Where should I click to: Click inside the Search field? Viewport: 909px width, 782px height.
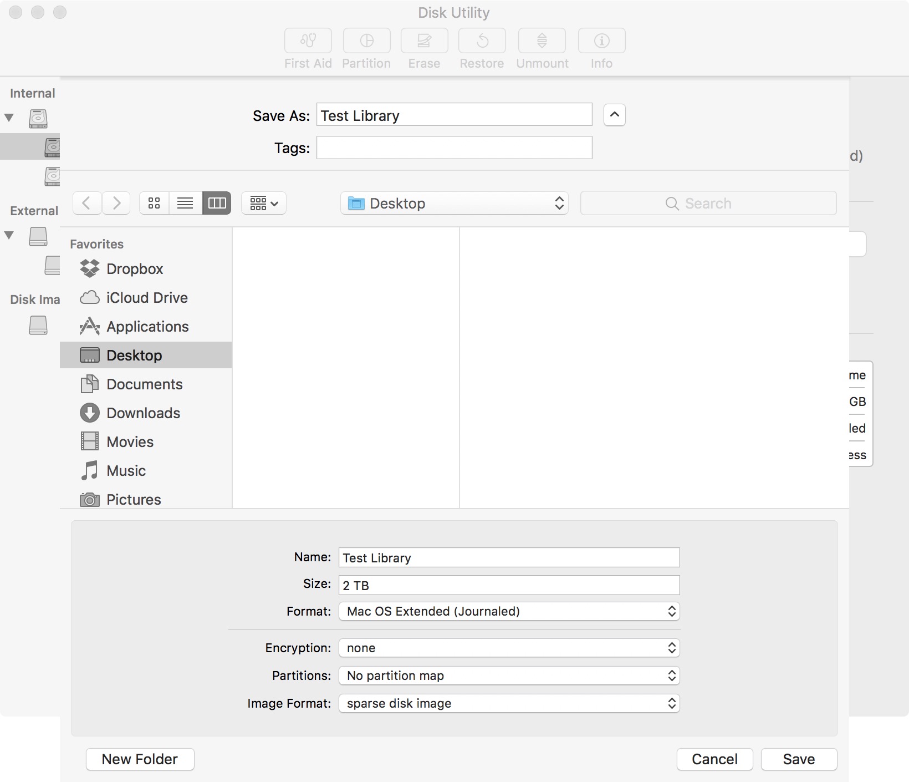pyautogui.click(x=708, y=203)
